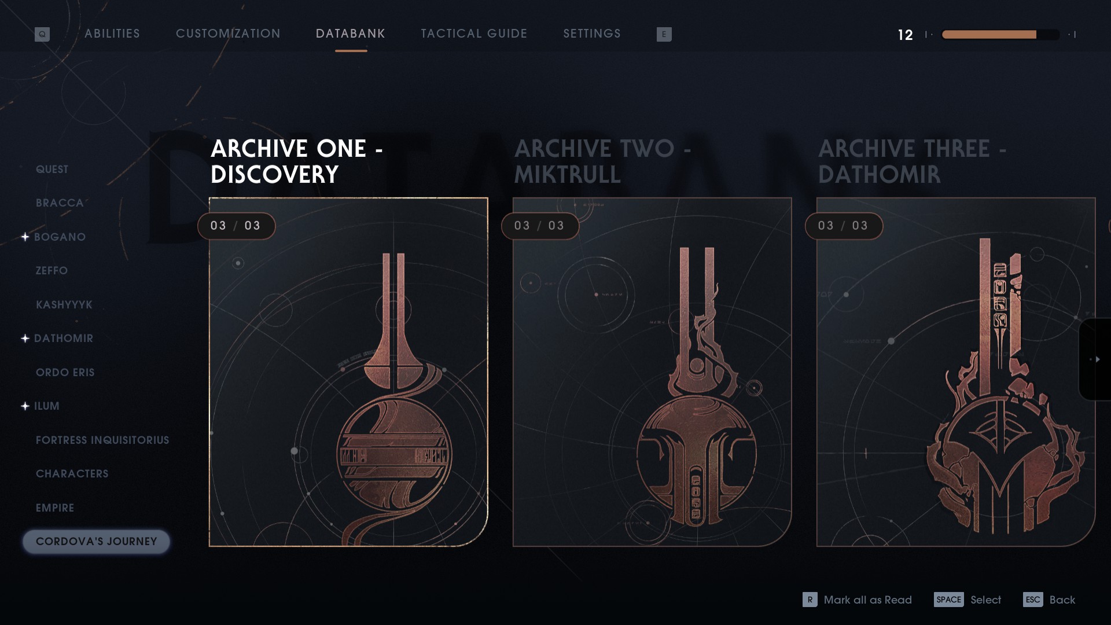Select the Kashyyyk databank category

[64, 305]
